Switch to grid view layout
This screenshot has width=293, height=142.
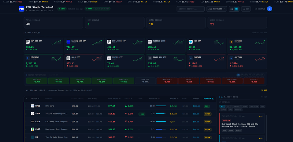coord(232,9)
